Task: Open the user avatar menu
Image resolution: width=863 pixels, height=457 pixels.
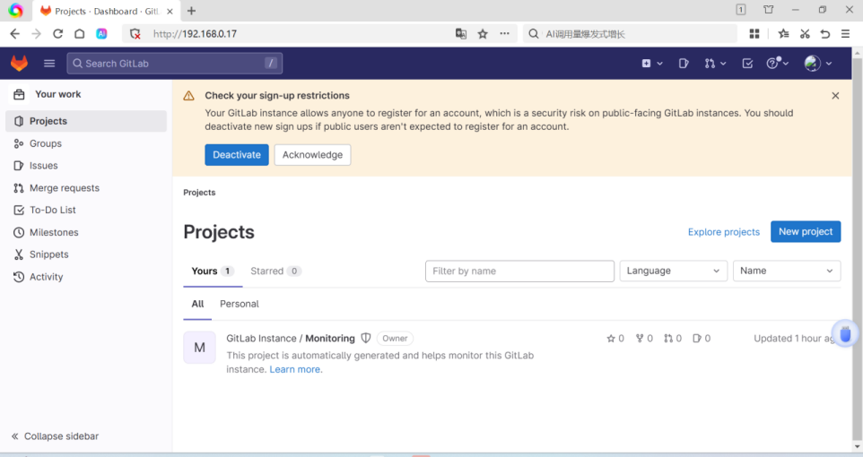Action: pos(817,64)
